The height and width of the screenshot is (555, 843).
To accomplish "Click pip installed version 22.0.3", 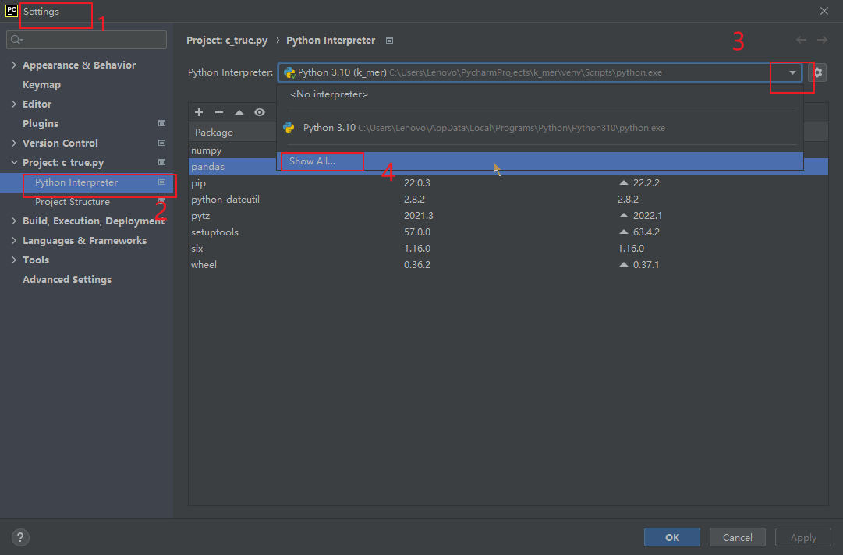I will [417, 182].
